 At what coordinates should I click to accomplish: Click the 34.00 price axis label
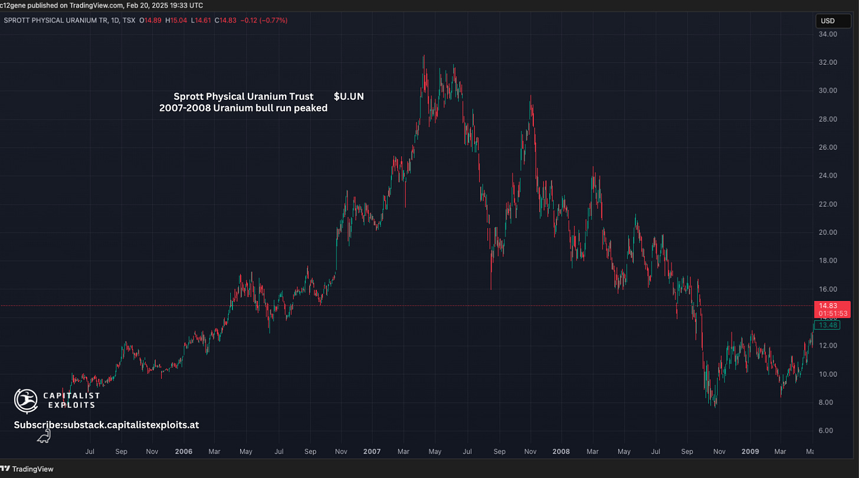click(828, 34)
